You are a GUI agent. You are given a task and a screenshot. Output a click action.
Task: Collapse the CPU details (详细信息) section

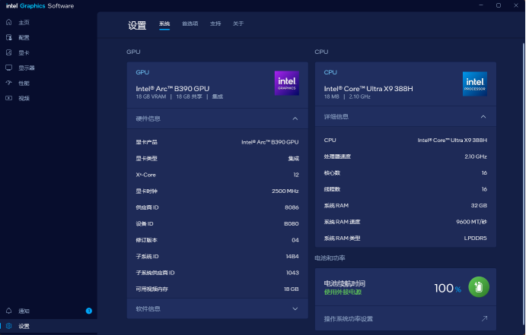[x=483, y=117]
